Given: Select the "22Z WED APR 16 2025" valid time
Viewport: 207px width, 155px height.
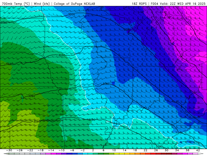Looking at the screenshot, I should 188,4.
